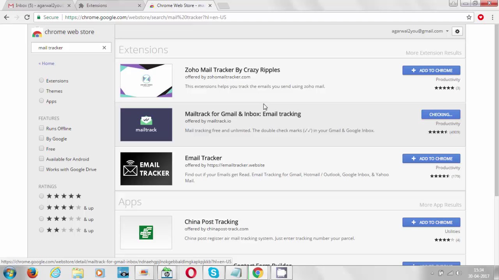The width and height of the screenshot is (499, 280).
Task: Clear the mail tracker search text
Action: click(104, 47)
